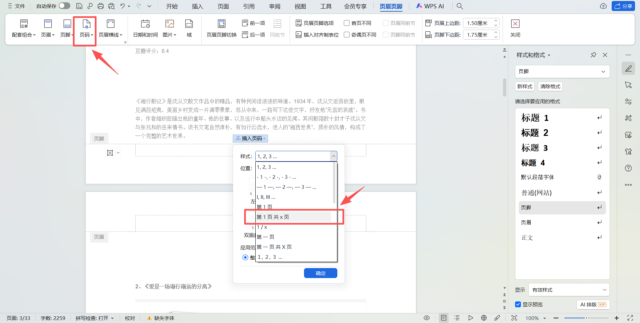Viewport: 640px width, 323px height.
Task: Activate the print preview eye icon
Action: [427, 318]
